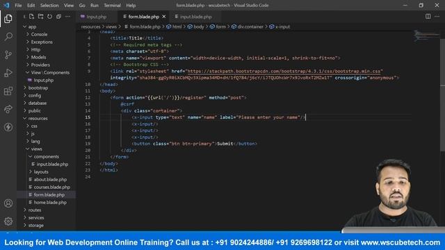445x250 pixels.
Task: Expand the layouts folder
Action: point(41,172)
